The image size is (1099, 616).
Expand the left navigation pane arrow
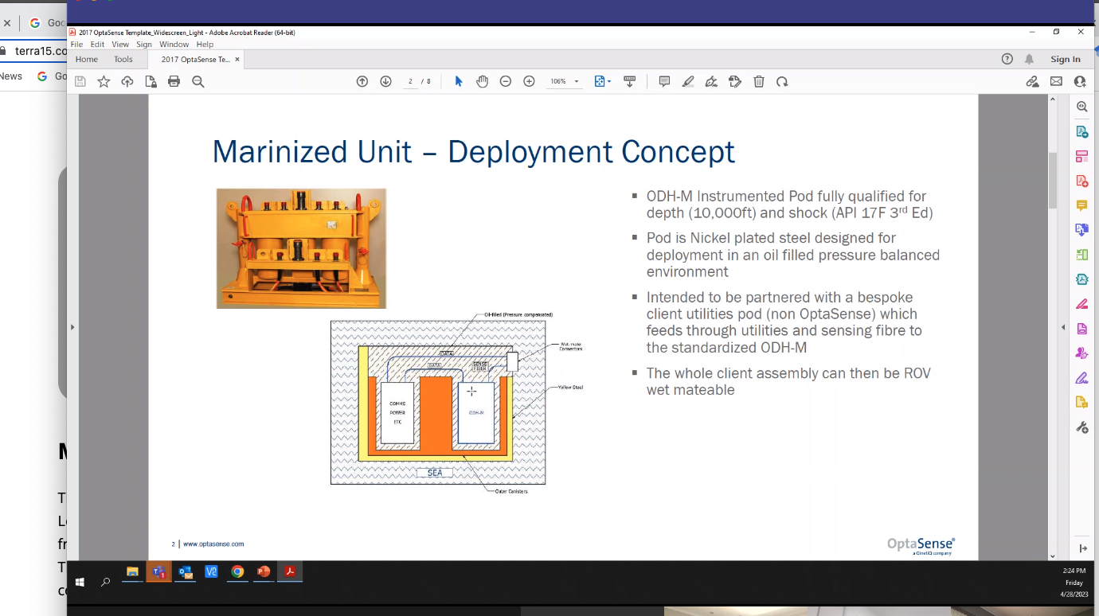tap(72, 327)
